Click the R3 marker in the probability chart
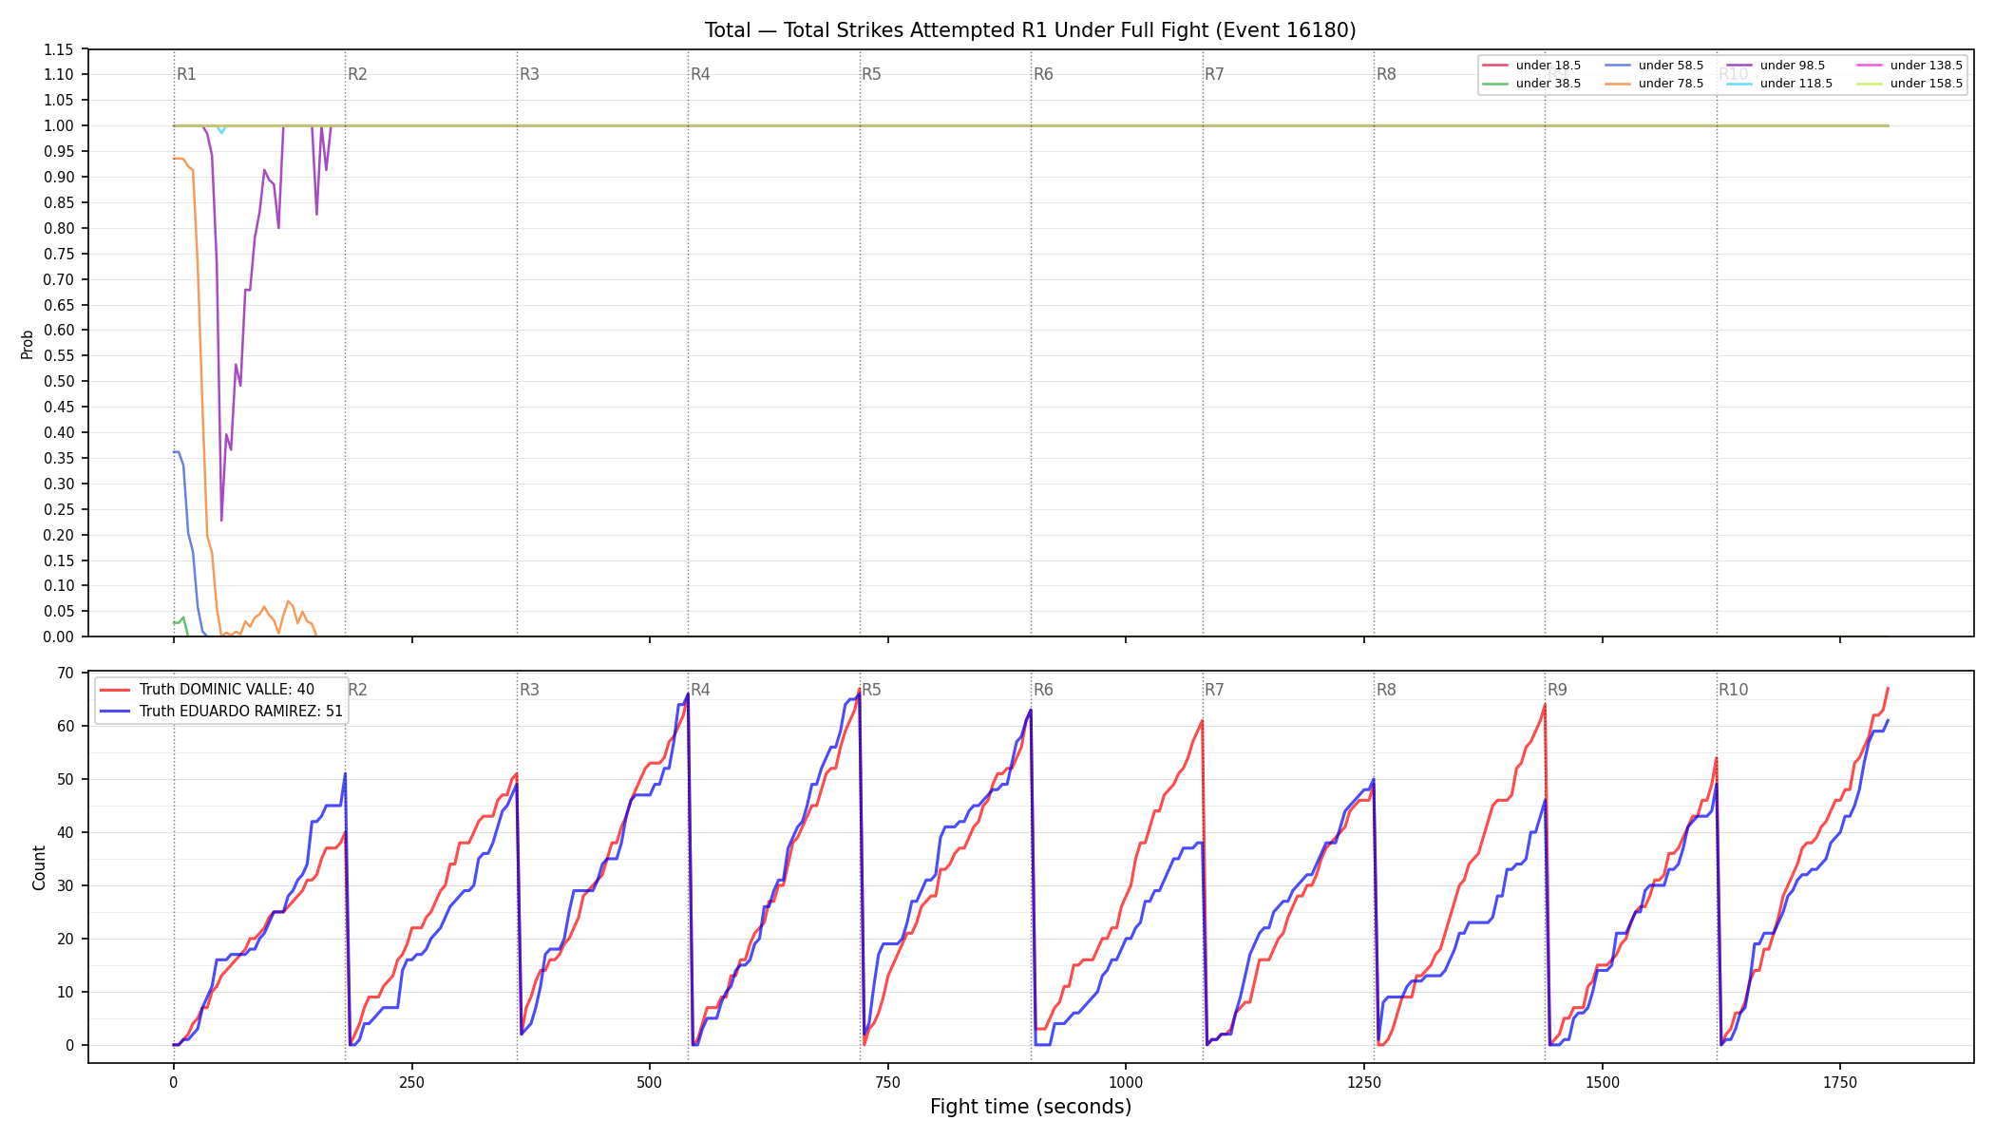This screenshot has height=1140, width=1995. click(529, 74)
